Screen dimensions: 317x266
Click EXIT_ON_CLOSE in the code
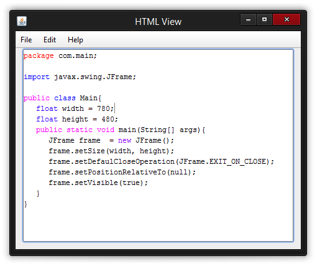click(237, 161)
